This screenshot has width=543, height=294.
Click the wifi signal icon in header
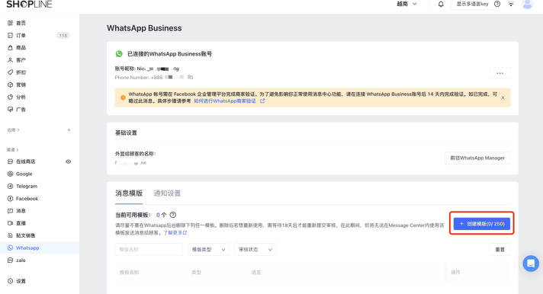click(x=511, y=4)
